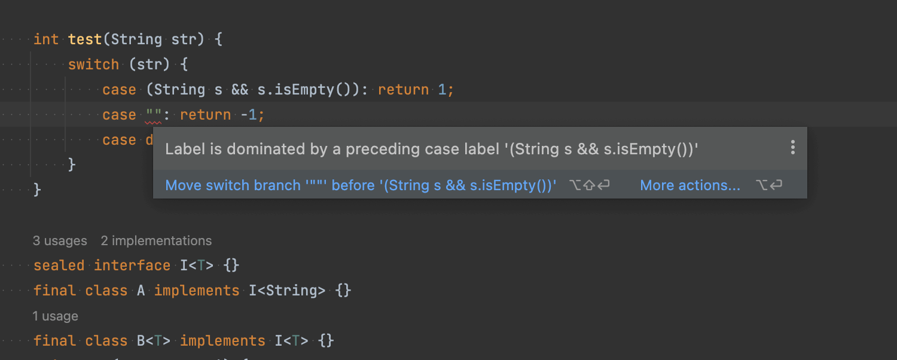Screen dimensions: 897x360
Task: Click the "3 usages" code hint
Action: point(60,241)
